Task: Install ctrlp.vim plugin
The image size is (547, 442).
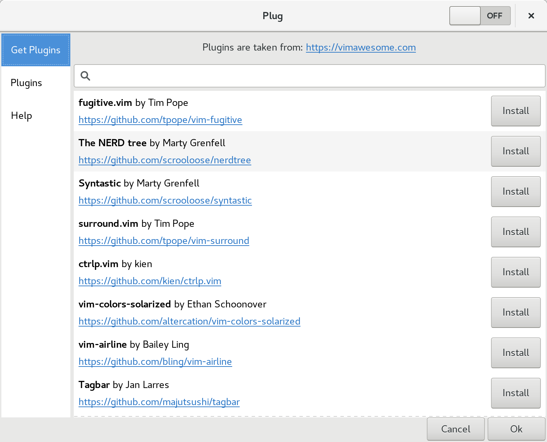Action: [x=516, y=272]
